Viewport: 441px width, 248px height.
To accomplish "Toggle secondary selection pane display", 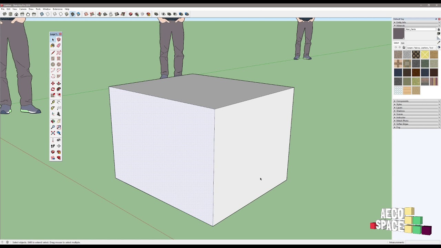I will coord(439,29).
